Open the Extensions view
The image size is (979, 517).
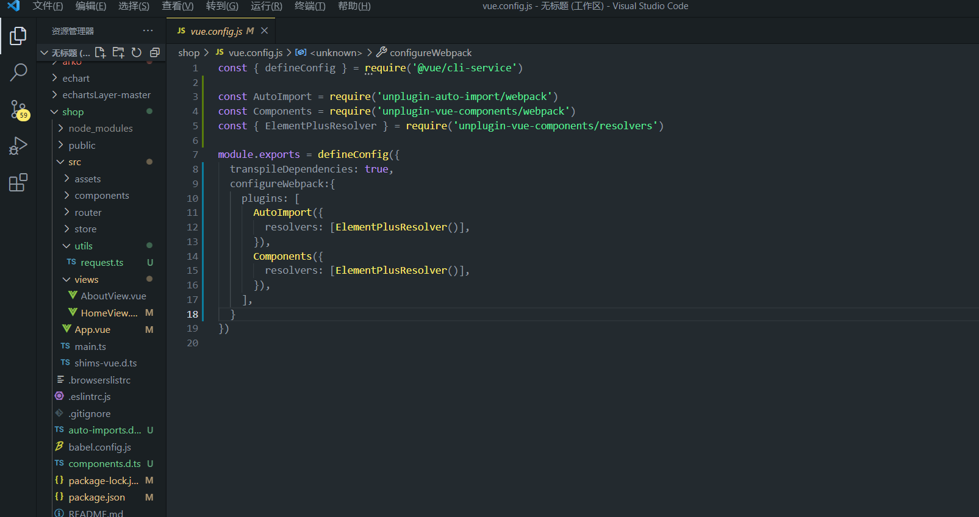click(18, 182)
